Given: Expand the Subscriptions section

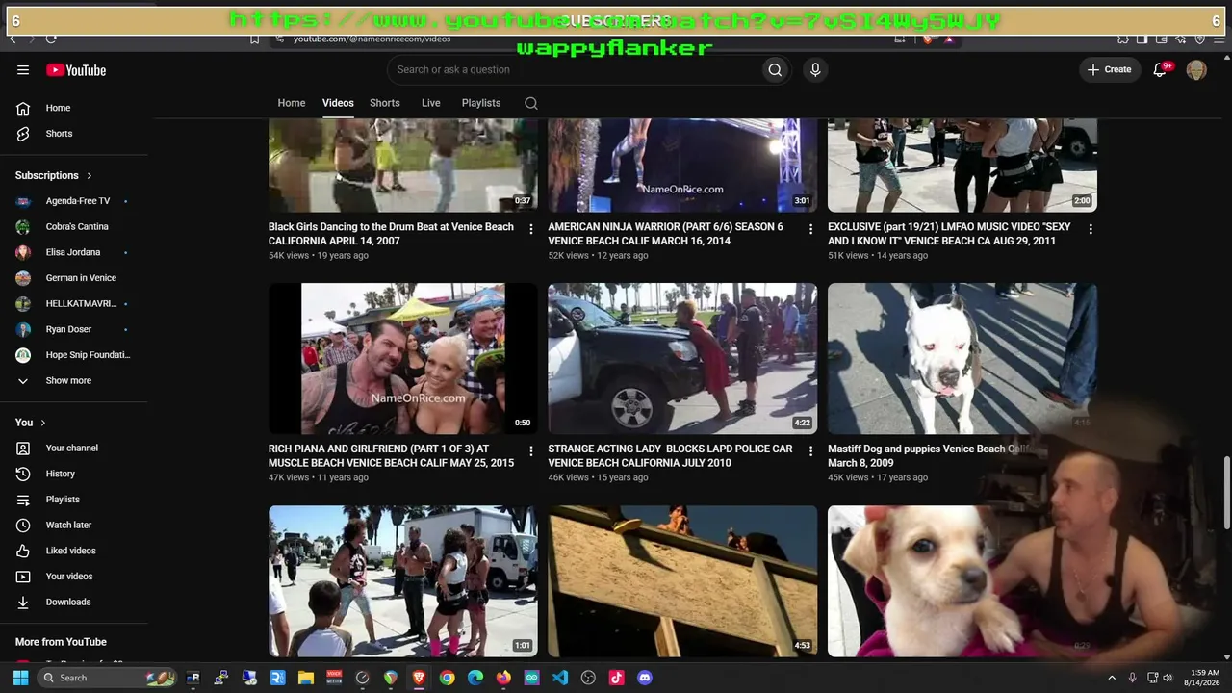Looking at the screenshot, I should [x=54, y=175].
